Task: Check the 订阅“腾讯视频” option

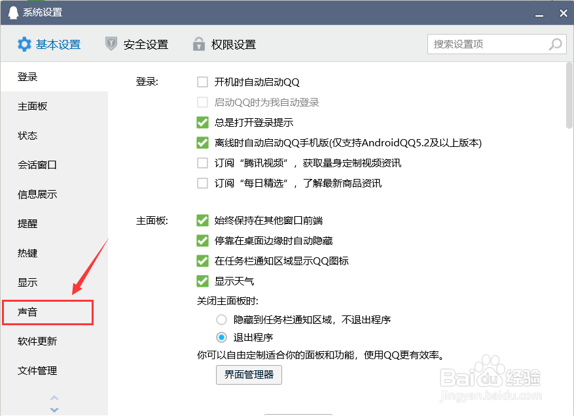Action: 202,163
